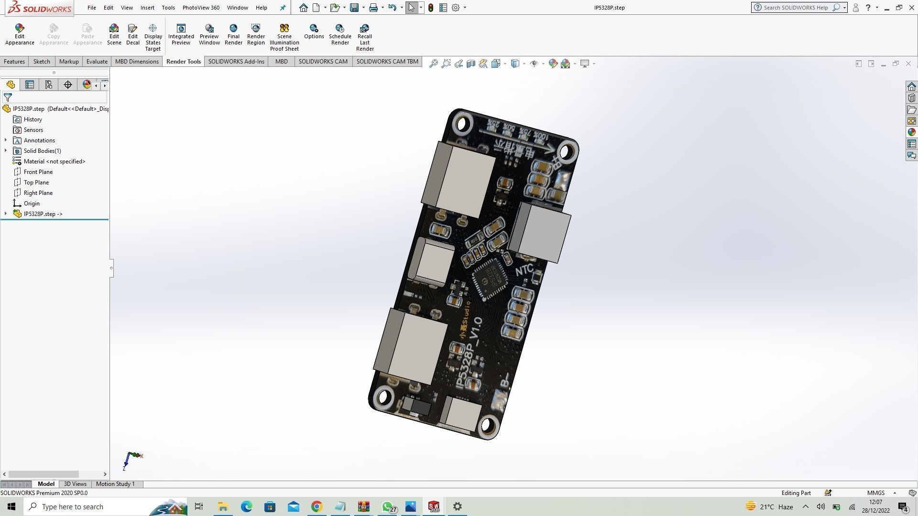This screenshot has width=918, height=516.
Task: Open the PhotoView 360 menu
Action: [x=201, y=8]
